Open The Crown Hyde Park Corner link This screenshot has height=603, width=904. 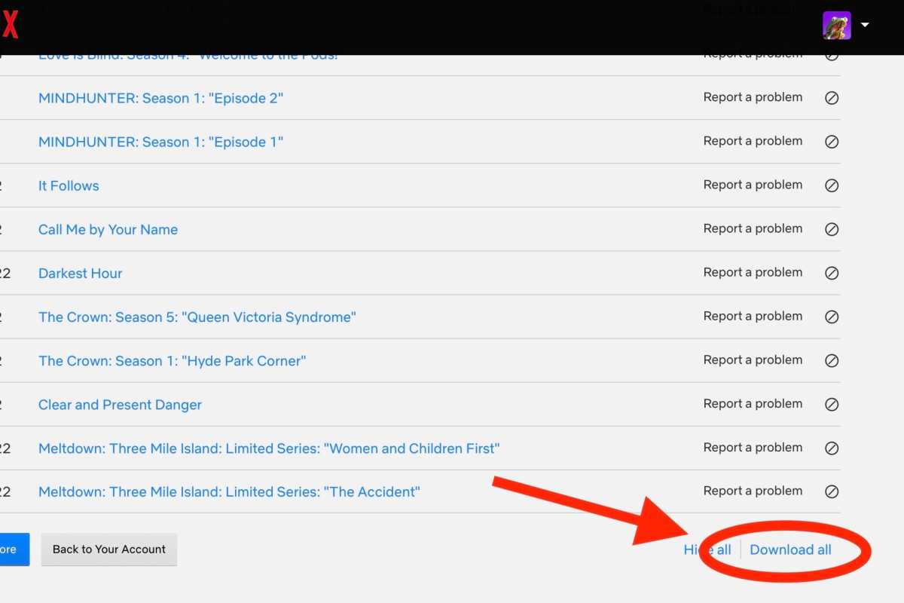tap(172, 360)
